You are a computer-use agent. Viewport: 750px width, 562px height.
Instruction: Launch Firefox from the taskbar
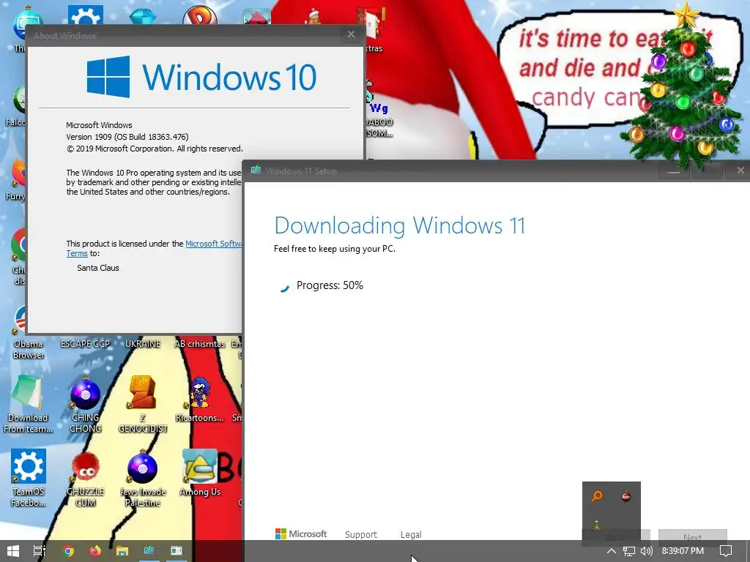95,551
